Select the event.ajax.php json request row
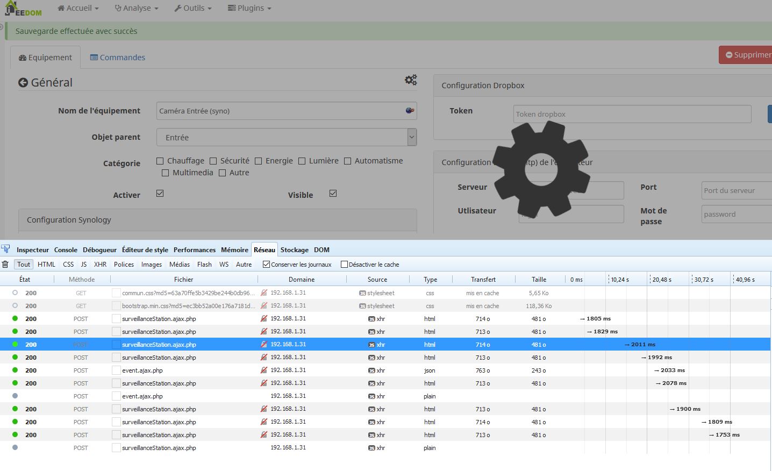772x471 pixels. 385,370
